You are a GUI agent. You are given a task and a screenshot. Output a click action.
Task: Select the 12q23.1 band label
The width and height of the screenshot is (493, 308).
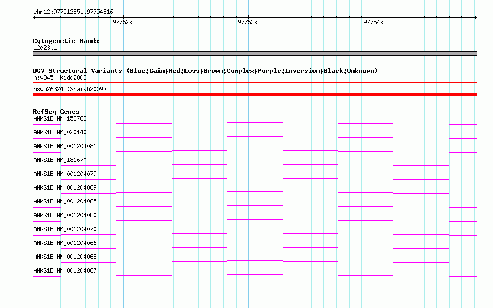pos(45,48)
